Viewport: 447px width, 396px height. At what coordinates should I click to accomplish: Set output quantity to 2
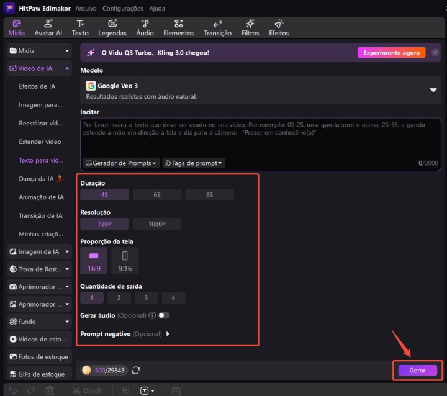[119, 298]
